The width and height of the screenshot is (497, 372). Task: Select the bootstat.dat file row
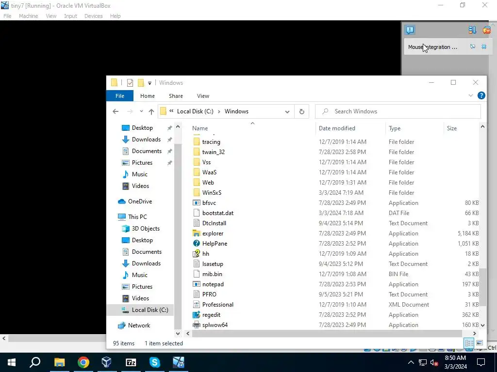336,213
